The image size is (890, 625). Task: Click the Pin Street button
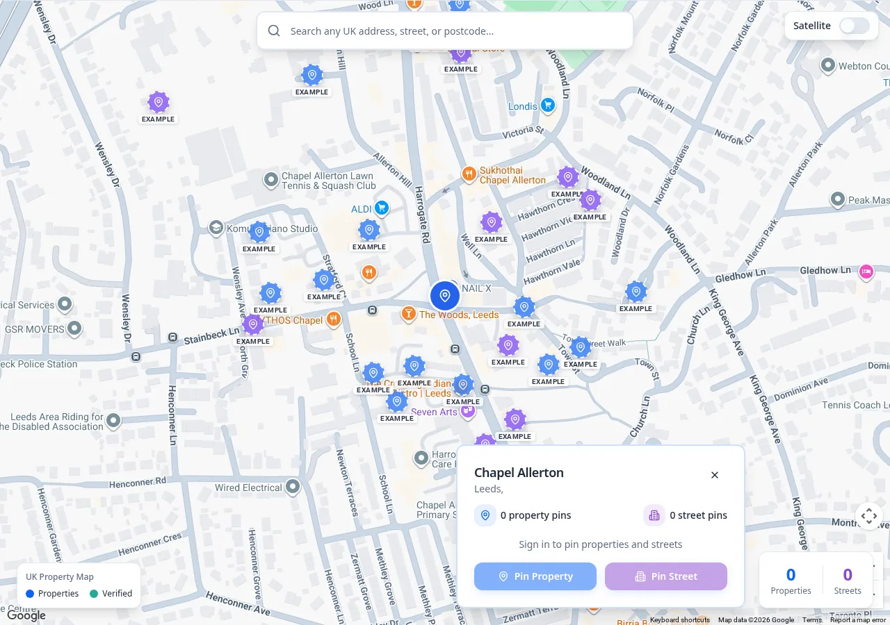pos(666,576)
